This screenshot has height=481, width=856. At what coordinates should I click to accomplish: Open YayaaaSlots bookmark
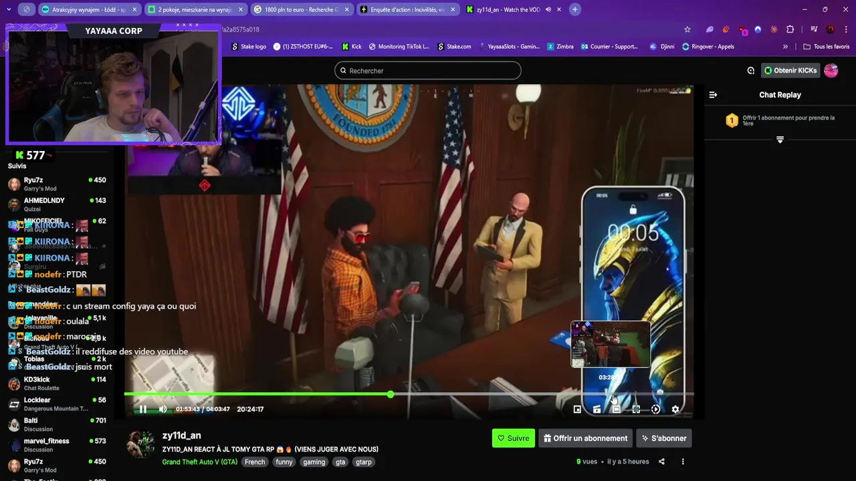coord(509,47)
